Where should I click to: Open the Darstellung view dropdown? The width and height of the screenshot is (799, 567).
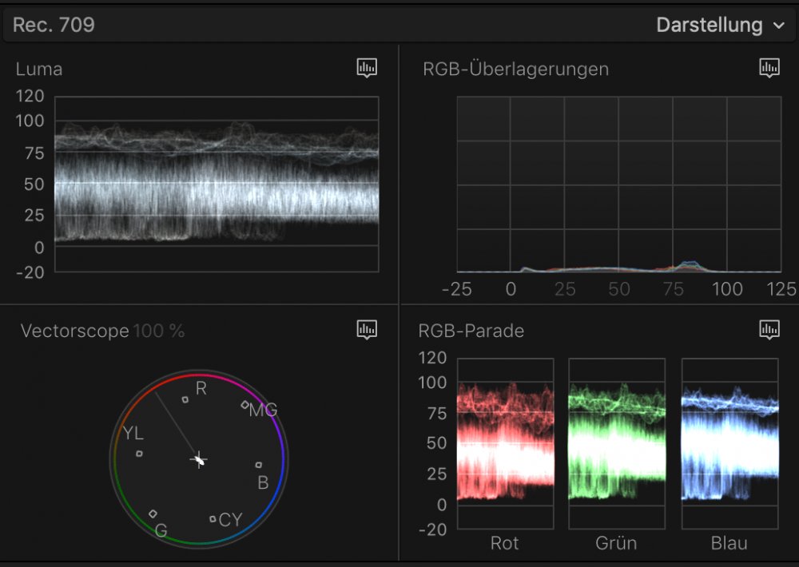coord(720,26)
